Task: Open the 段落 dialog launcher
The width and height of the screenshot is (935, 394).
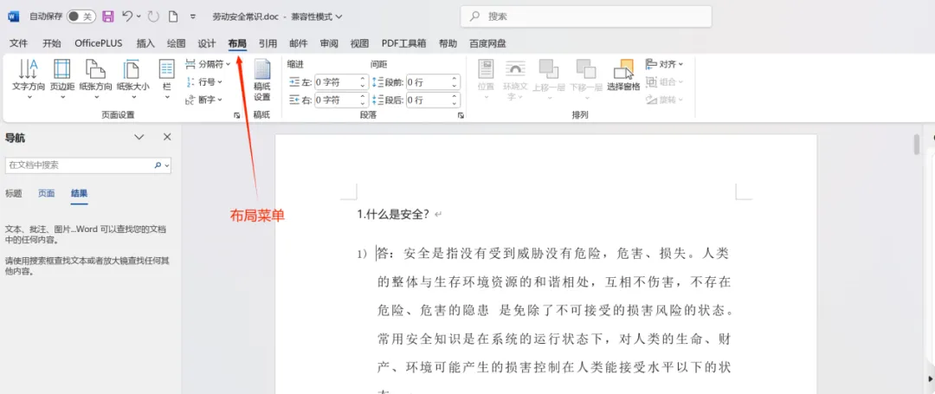Action: 461,115
